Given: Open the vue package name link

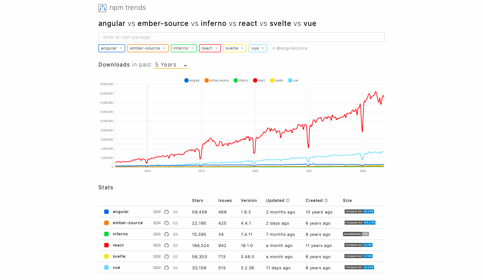Looking at the screenshot, I should pyautogui.click(x=116, y=267).
